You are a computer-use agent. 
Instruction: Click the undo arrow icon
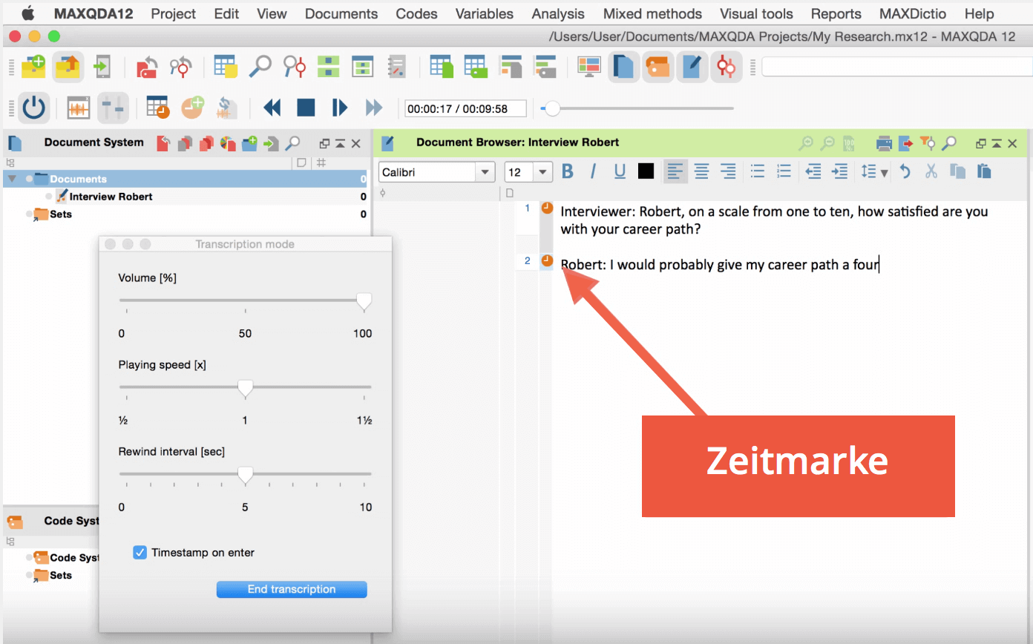pyautogui.click(x=905, y=171)
